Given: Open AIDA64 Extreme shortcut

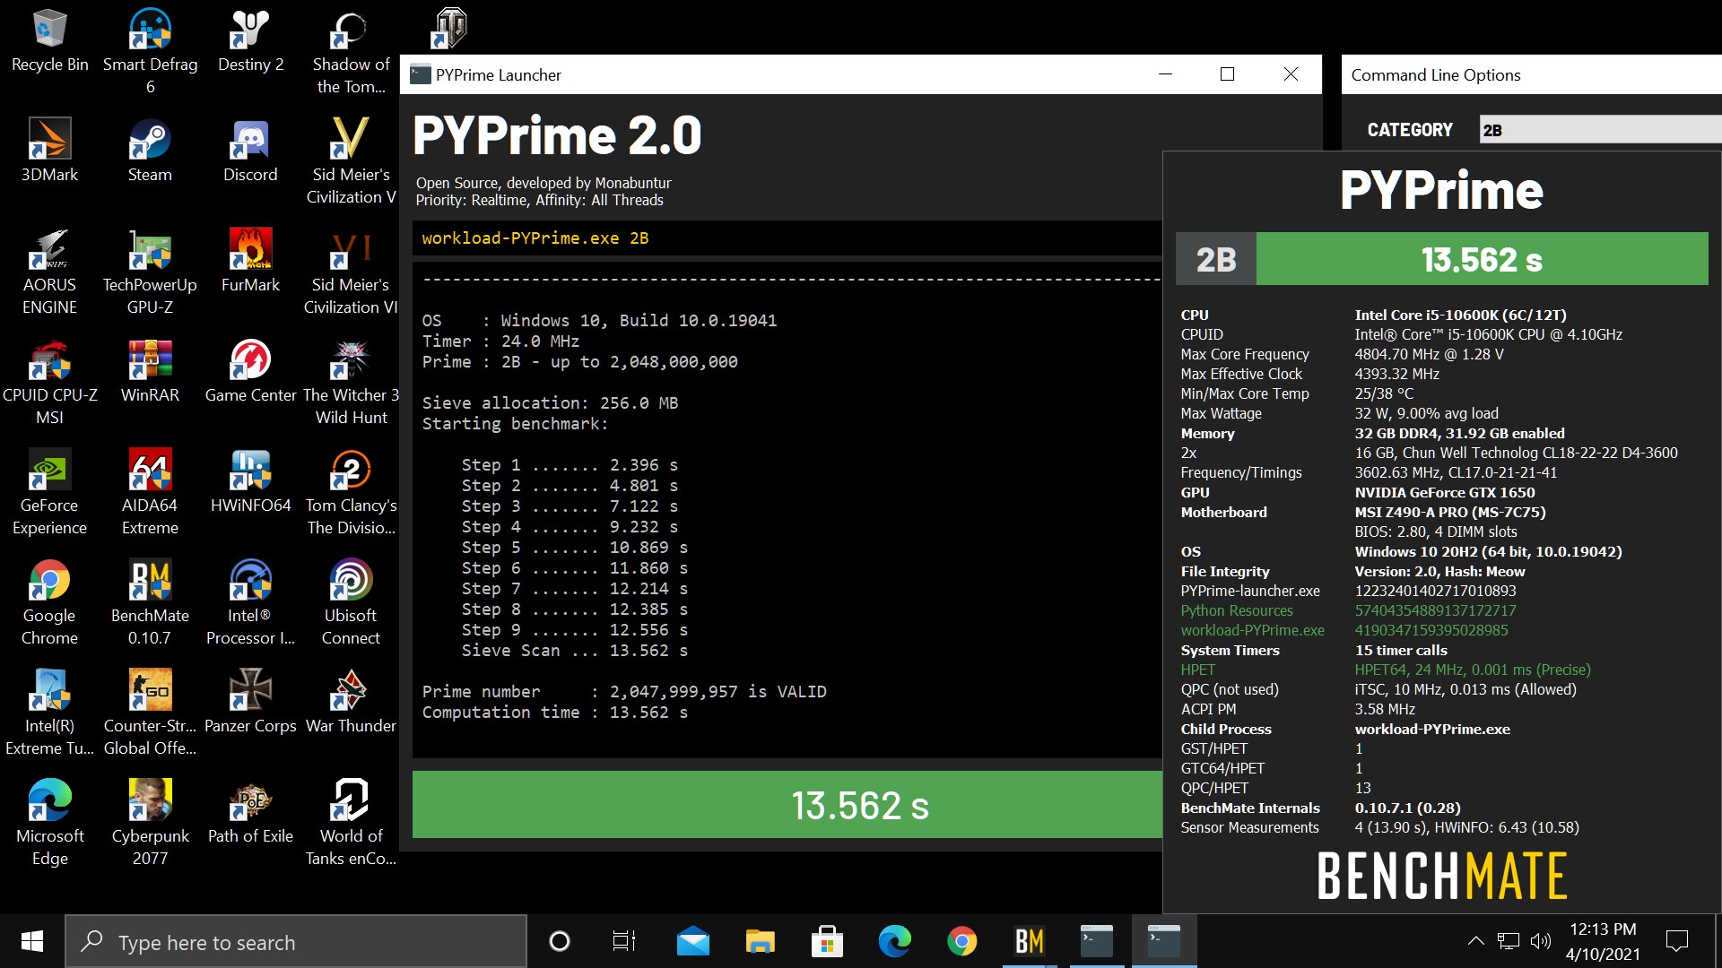Looking at the screenshot, I should coord(150,493).
